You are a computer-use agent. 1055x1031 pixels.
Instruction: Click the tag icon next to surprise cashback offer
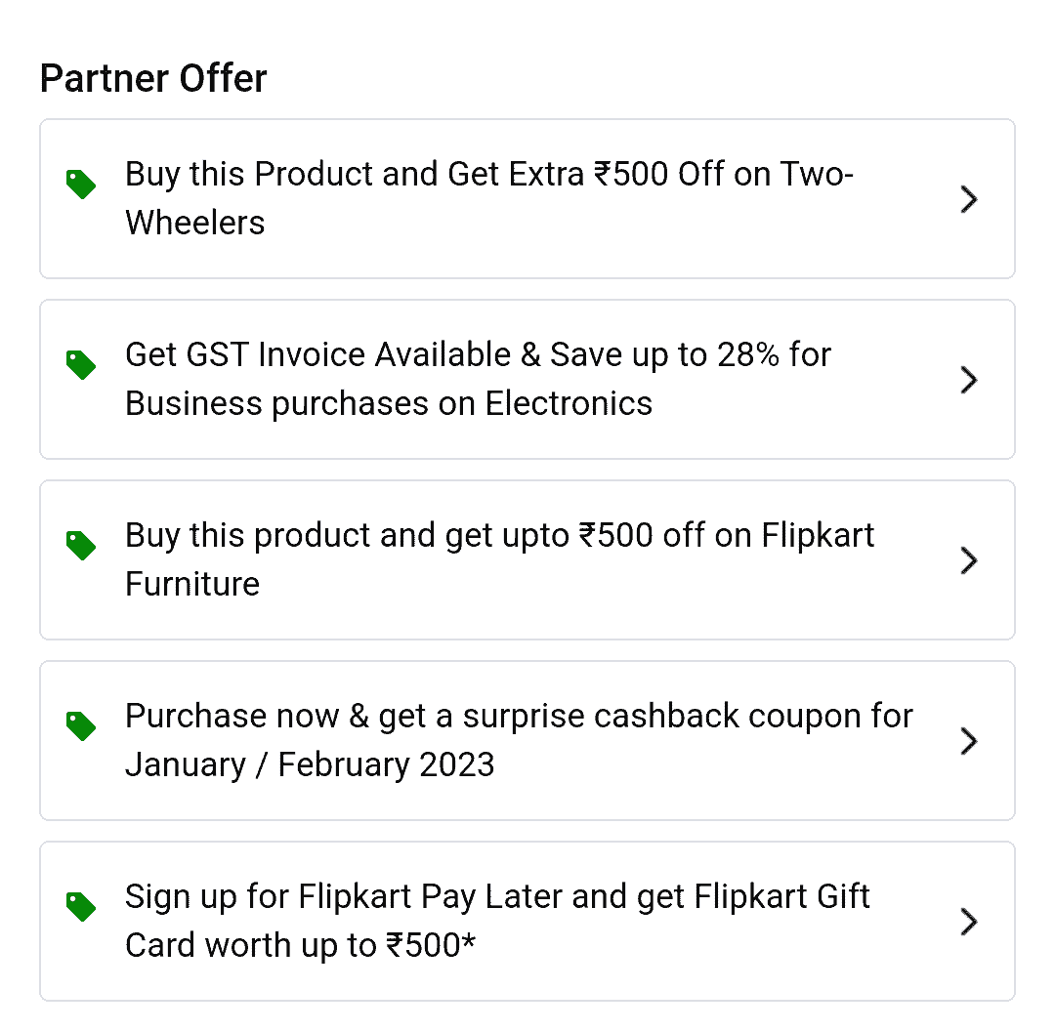pyautogui.click(x=81, y=725)
